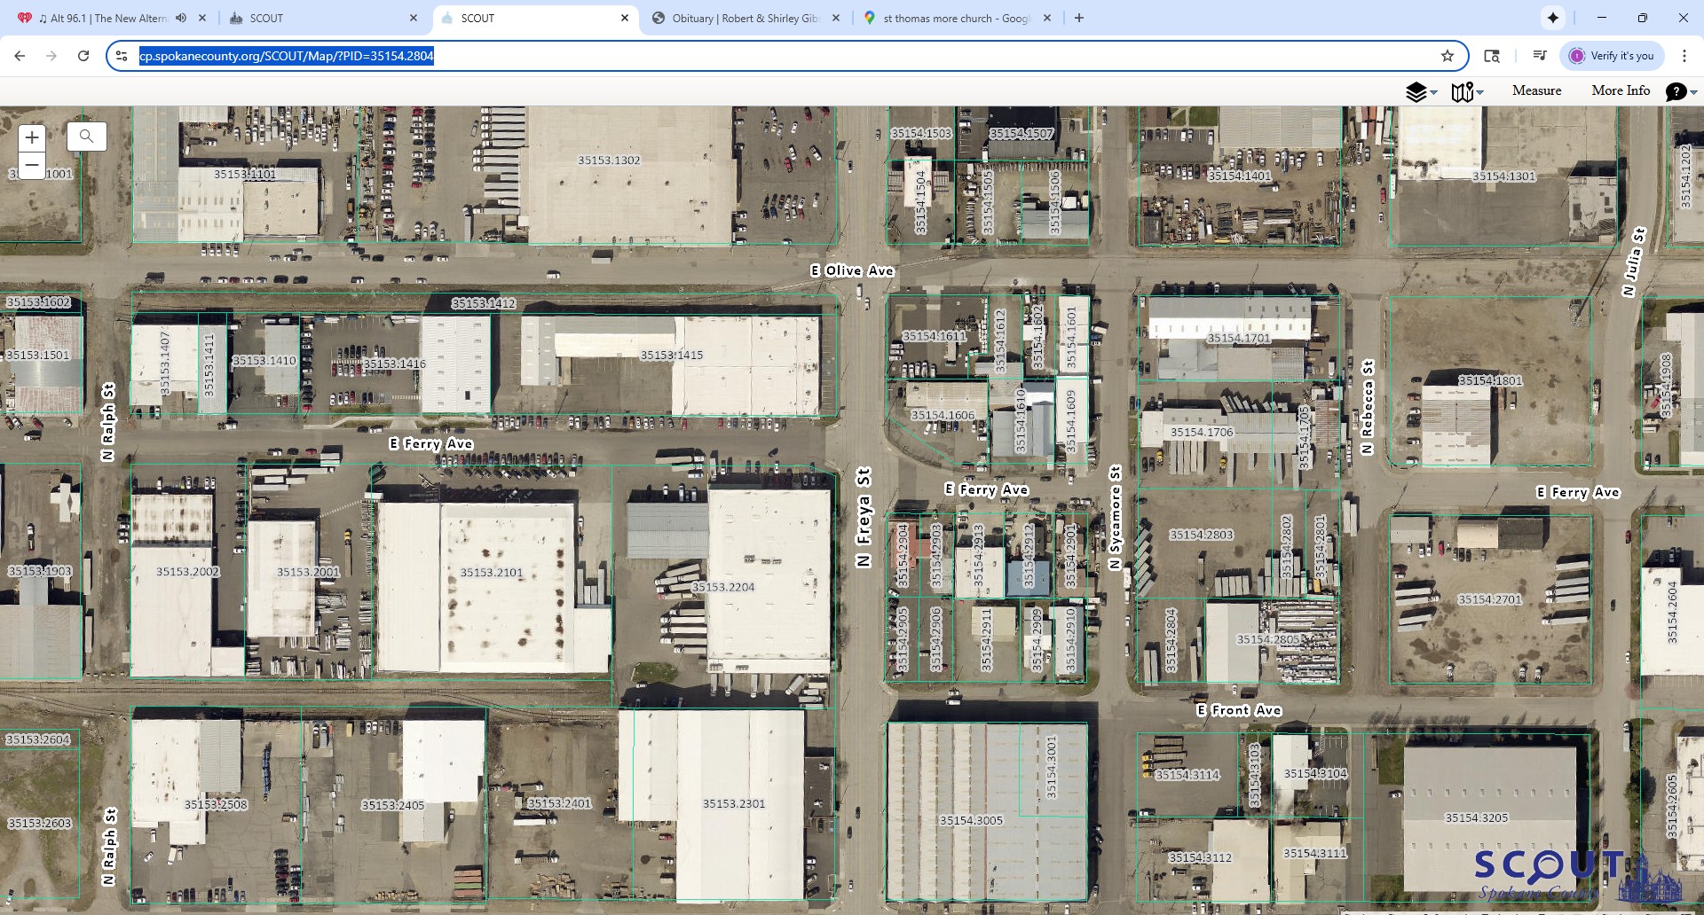This screenshot has width=1704, height=915.
Task: Select parcel 35153.1302 on the map
Action: tap(609, 160)
